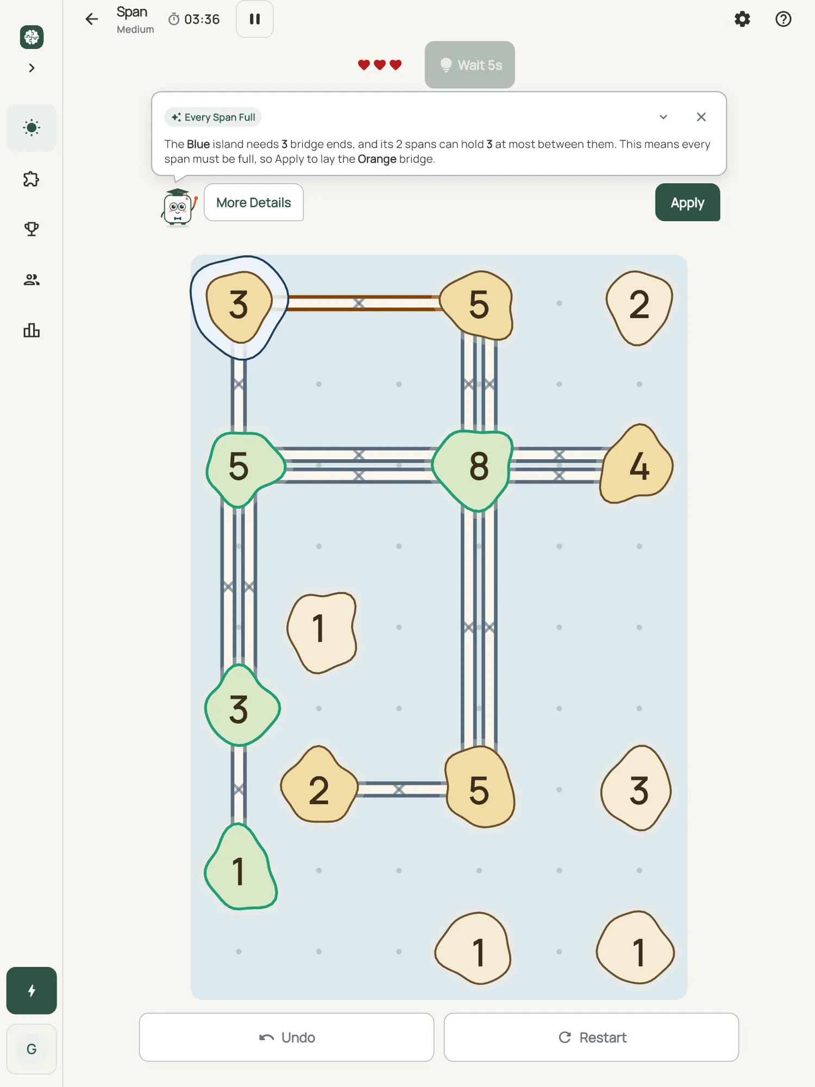Click the brain app logo
The image size is (815, 1087).
tap(32, 37)
